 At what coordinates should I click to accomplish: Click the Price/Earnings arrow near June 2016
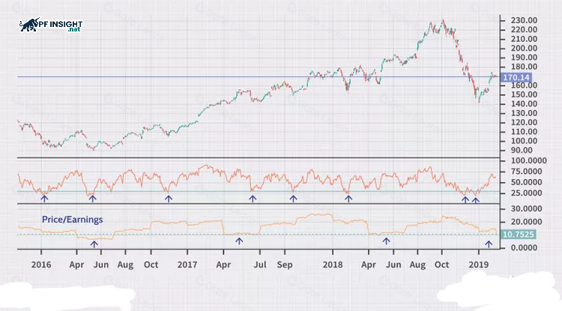point(94,243)
